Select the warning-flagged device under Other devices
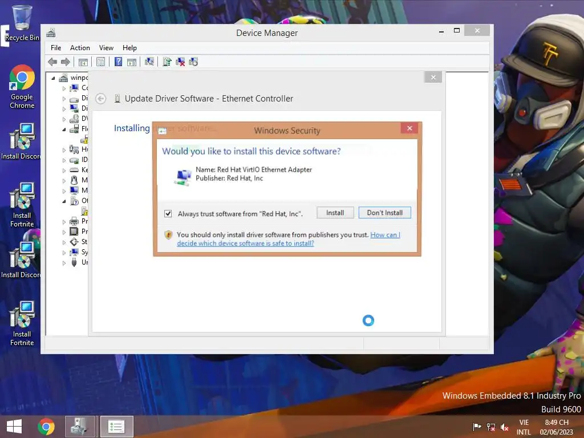This screenshot has height=438, width=584. 84,211
